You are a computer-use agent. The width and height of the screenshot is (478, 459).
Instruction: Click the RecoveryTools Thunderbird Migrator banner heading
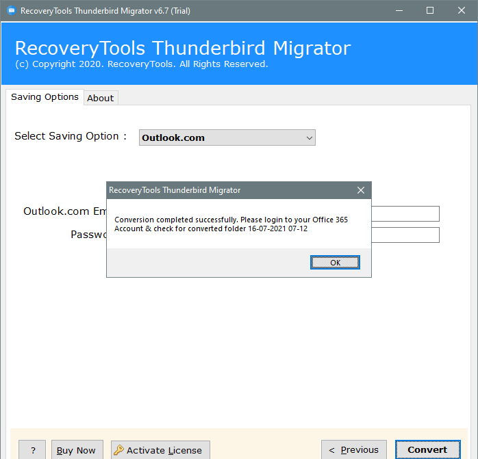[x=183, y=48]
